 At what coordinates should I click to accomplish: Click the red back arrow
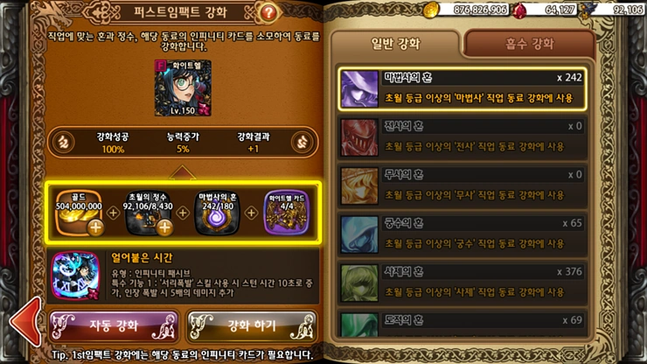(x=26, y=321)
